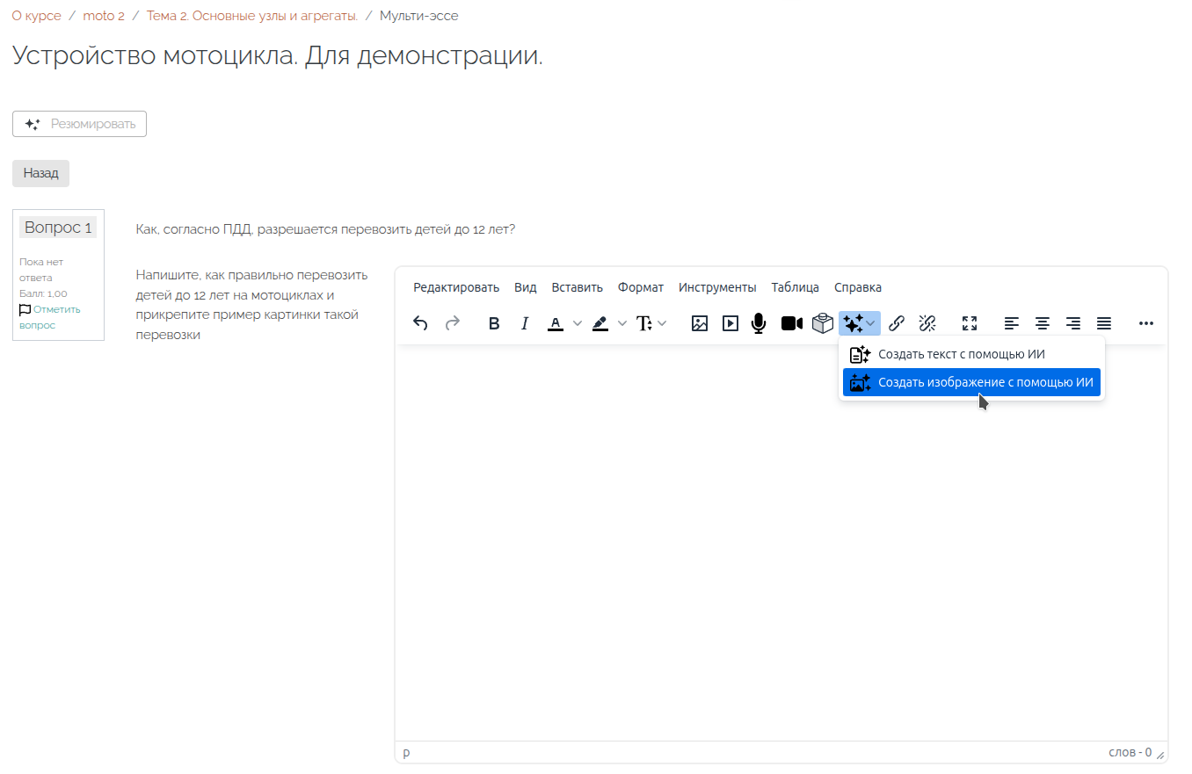
Task: Open the Формат menu
Action: [641, 287]
